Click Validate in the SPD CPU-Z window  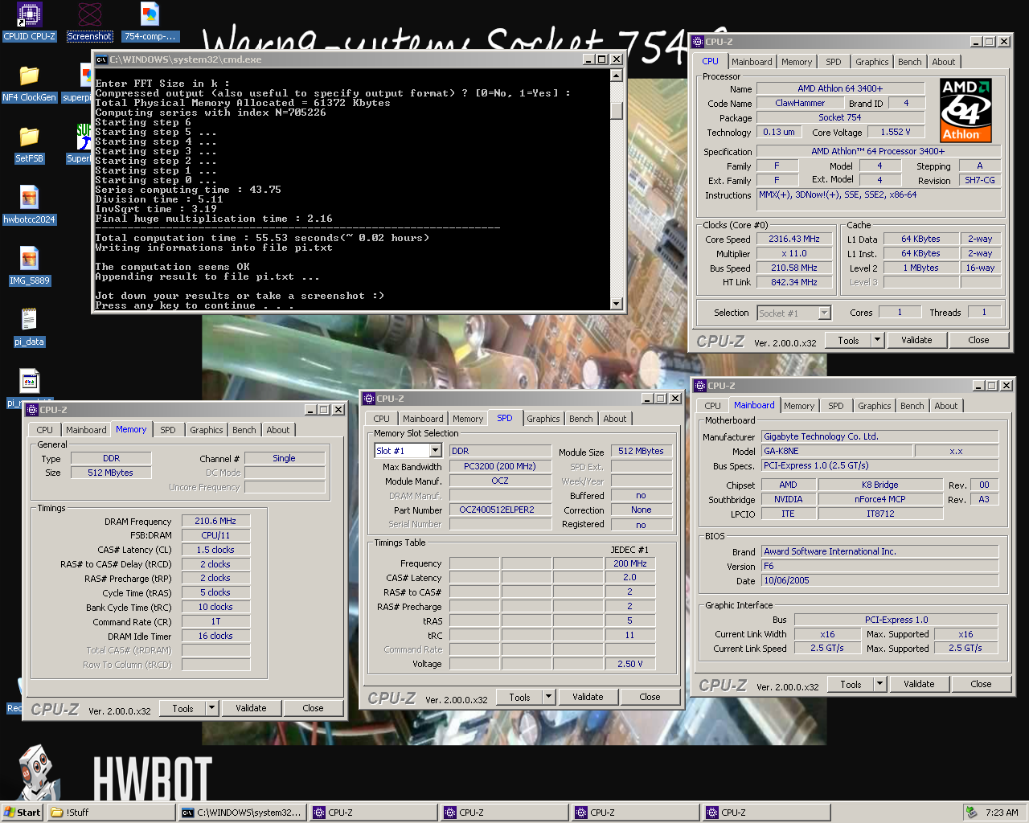pos(588,697)
